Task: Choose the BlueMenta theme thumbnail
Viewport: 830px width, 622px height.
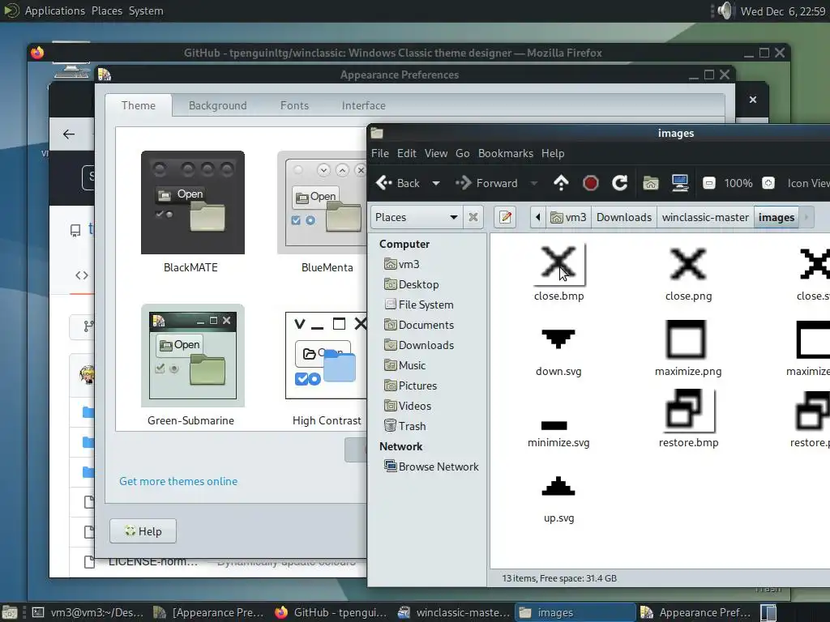Action: [322, 202]
